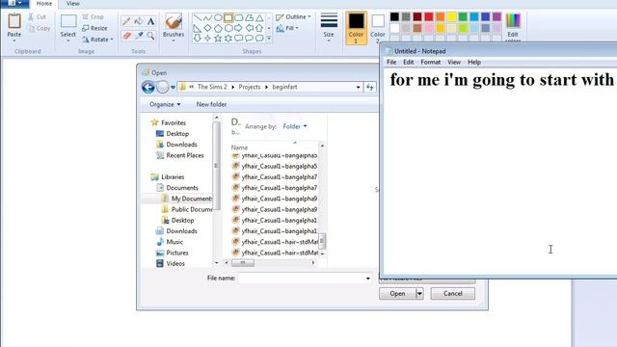This screenshot has height=347, width=617.
Task: Select the Right arrow shape
Action: click(x=238, y=28)
